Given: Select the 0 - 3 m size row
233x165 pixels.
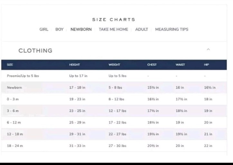Looking at the screenshot, I should [x=114, y=99].
